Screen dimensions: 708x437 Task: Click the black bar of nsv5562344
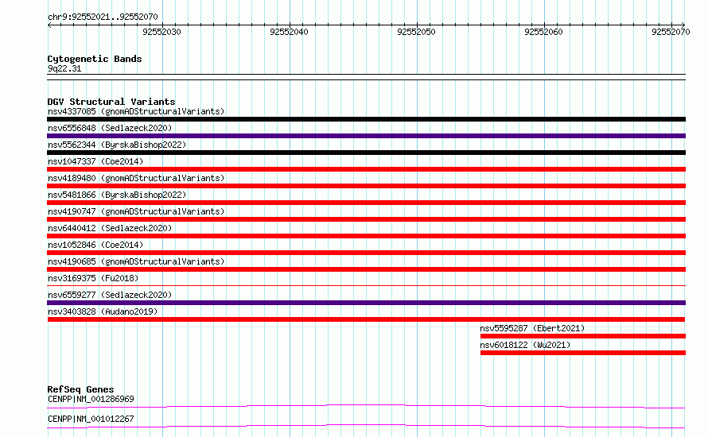(x=366, y=153)
